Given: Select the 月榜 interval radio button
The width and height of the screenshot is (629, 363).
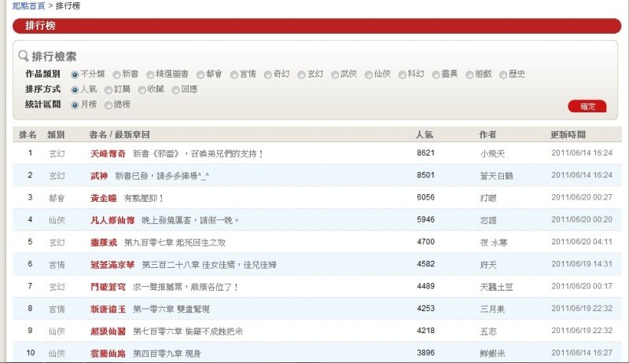Looking at the screenshot, I should (75, 105).
